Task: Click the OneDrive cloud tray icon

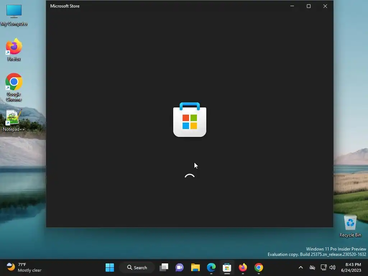Action: coord(312,267)
